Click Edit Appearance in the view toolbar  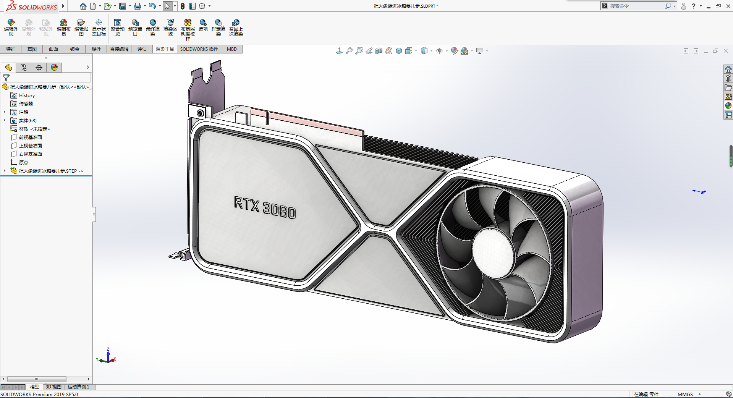coord(454,51)
